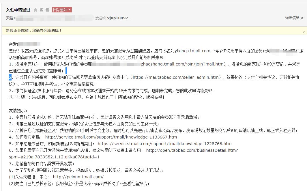Click the 网站通知 tag label
Viewport: 307px width, 191px height.
click(60, 10)
